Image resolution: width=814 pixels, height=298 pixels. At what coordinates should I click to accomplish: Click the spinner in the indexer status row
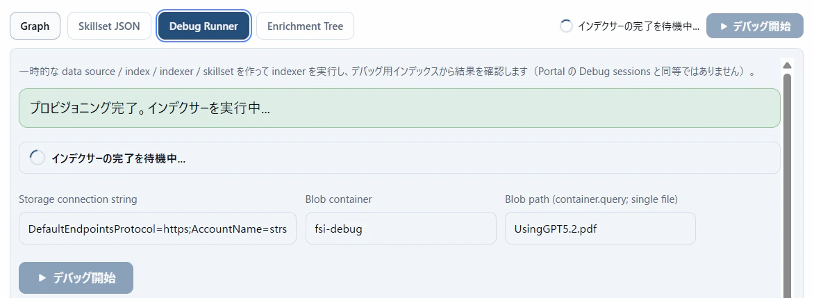pos(38,158)
